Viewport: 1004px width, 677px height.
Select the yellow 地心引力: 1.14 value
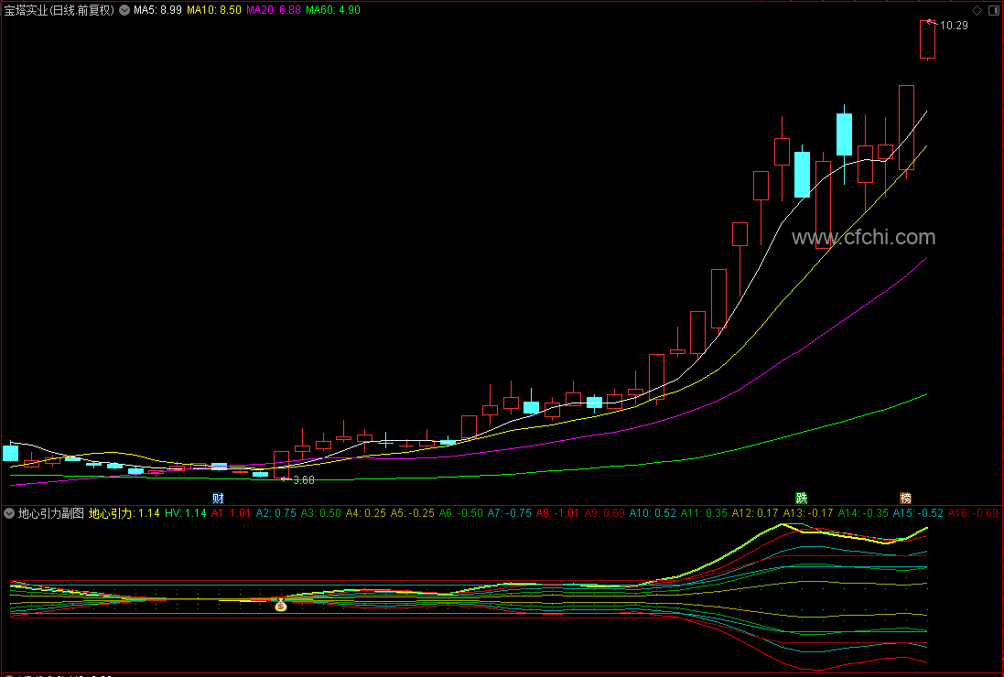tap(124, 513)
